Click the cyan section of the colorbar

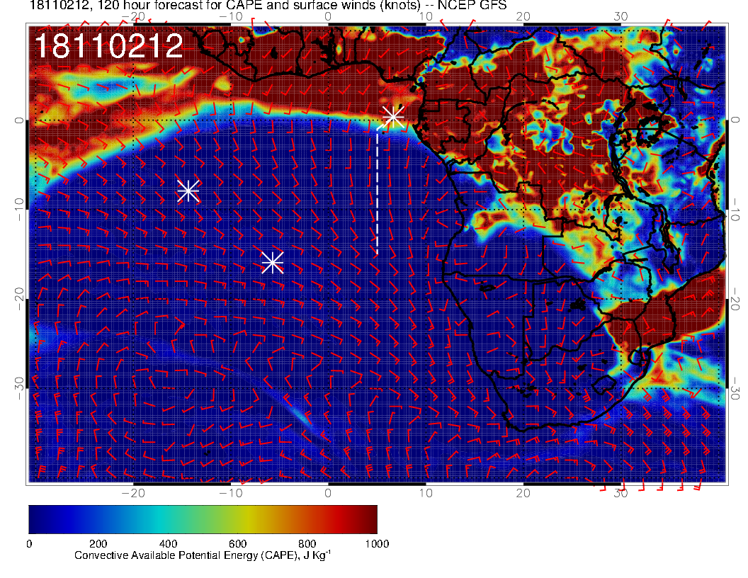point(159,518)
